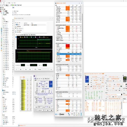Open CPU-Z bottom selection dropdown

(40, 107)
